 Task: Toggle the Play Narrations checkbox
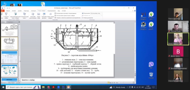click(55, 13)
